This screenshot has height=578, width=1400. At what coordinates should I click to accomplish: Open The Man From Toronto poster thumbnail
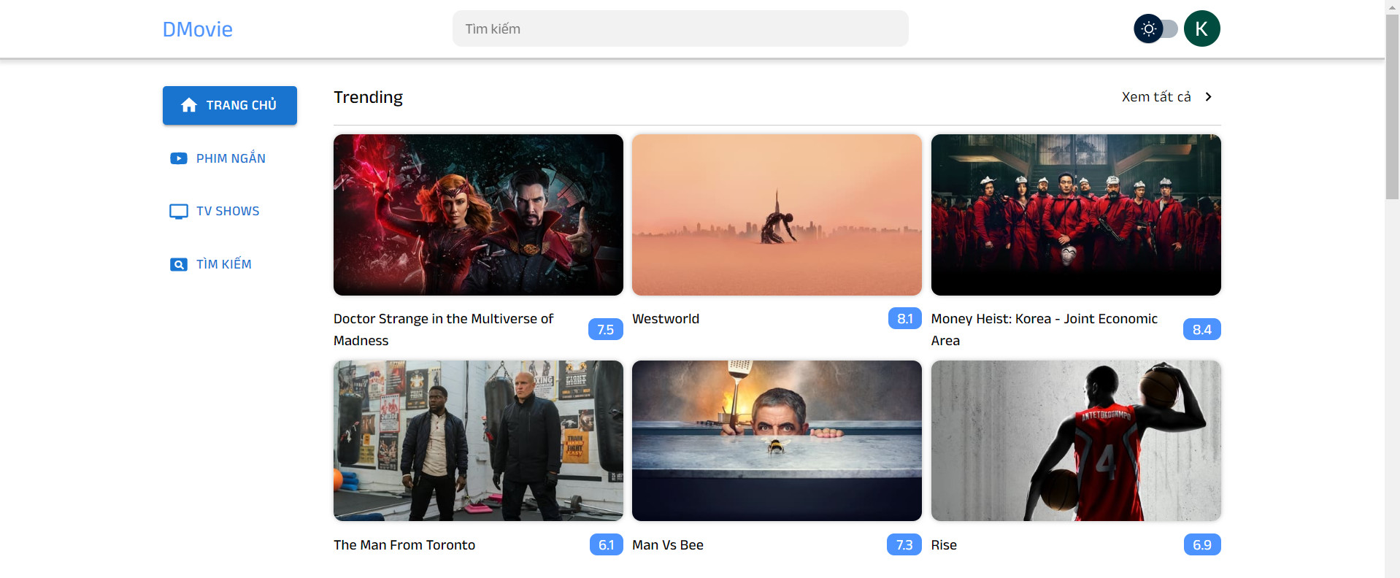478,441
